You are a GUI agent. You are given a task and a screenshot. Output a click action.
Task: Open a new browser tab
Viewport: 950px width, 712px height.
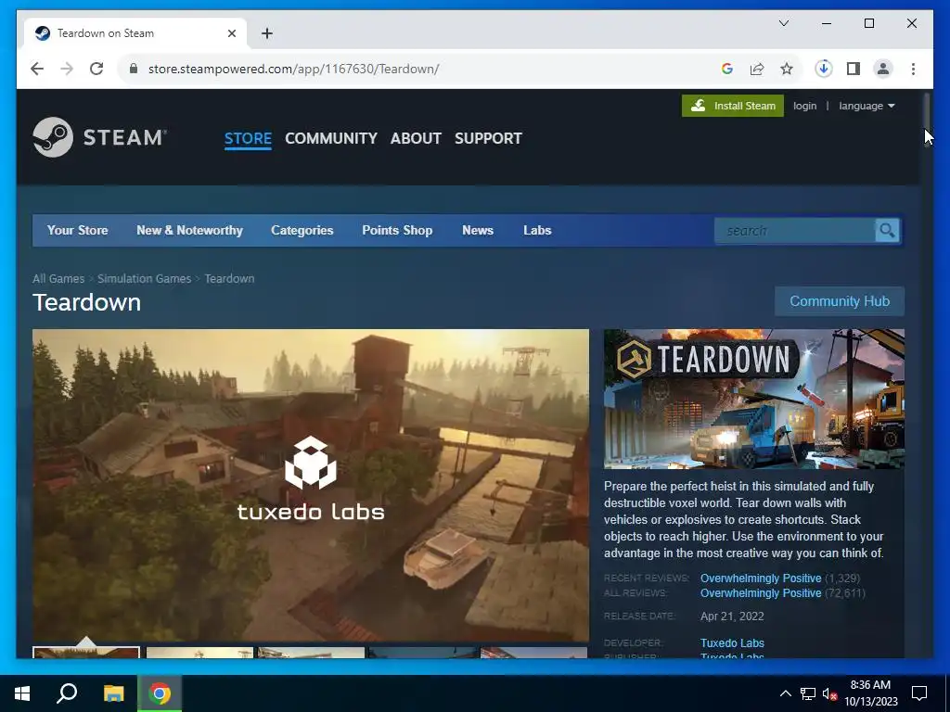click(266, 33)
